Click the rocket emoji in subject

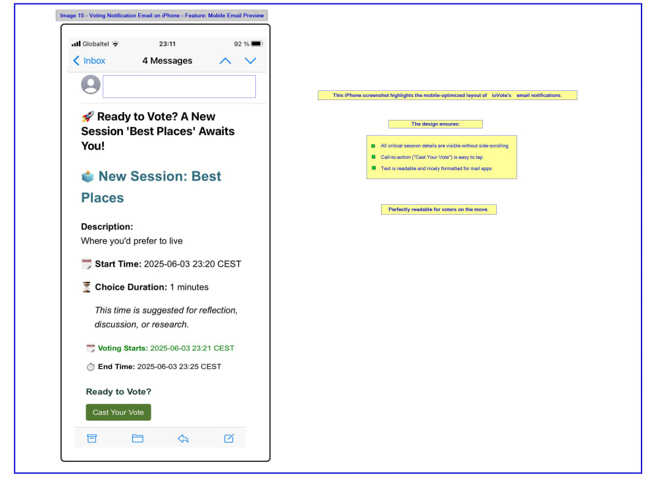click(88, 117)
